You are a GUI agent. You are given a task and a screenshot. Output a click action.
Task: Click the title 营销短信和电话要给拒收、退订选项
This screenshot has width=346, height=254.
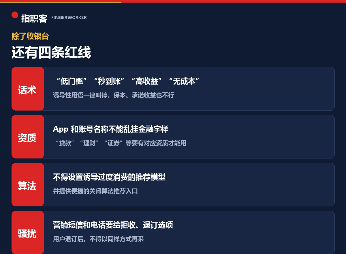coord(113,225)
